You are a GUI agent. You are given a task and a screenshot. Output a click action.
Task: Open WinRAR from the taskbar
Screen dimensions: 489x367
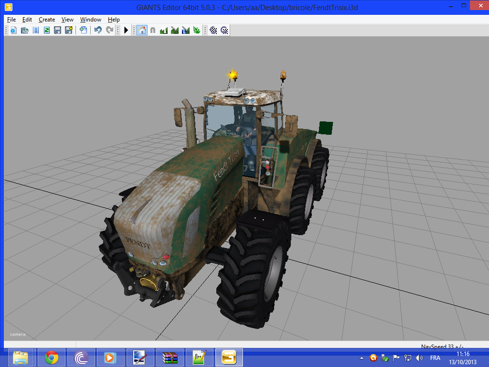coord(170,357)
